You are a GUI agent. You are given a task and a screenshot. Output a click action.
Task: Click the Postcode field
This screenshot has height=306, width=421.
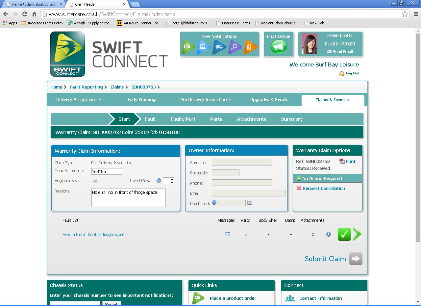pos(226,173)
